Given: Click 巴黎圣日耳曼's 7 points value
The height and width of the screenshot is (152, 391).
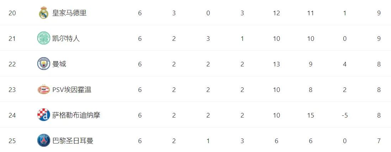Looking at the screenshot, I should 379,141.
